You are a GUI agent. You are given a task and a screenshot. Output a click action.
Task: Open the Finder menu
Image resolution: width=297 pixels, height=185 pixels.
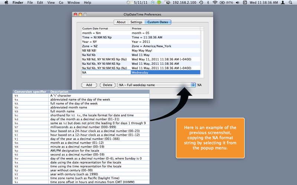point(18,3)
